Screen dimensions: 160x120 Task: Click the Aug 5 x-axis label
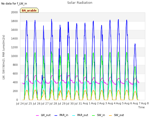coord(120,103)
